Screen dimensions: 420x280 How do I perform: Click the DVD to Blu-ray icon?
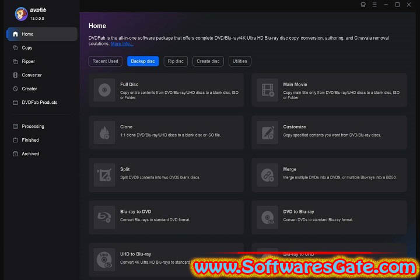[267, 218]
